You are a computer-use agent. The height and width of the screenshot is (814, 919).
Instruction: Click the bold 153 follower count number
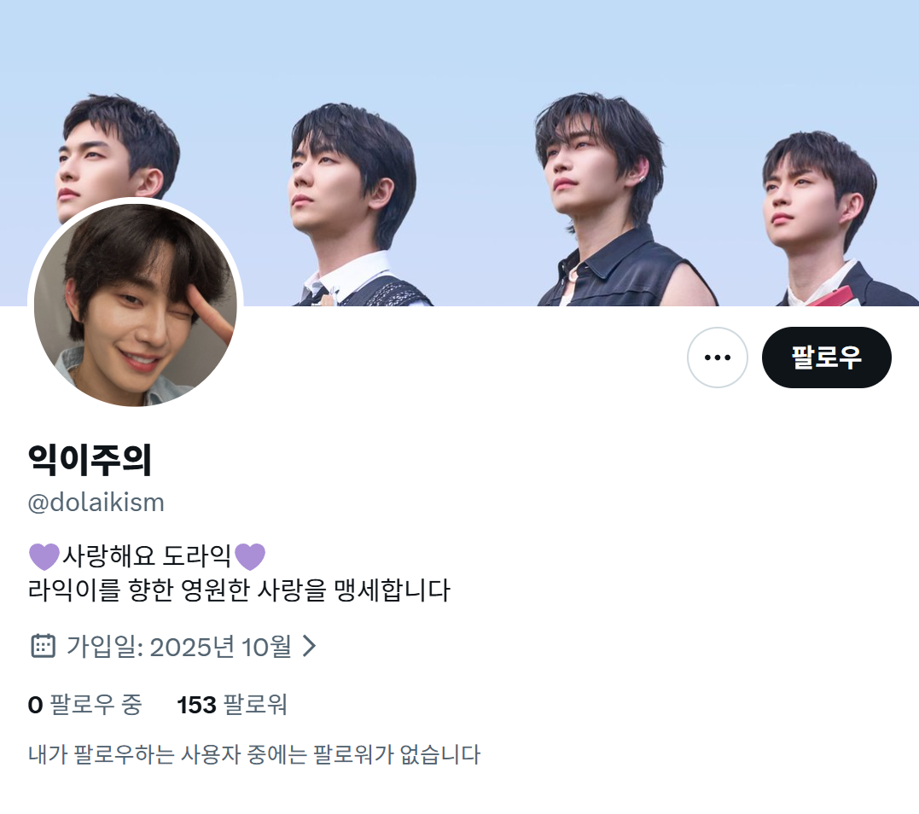[197, 705]
